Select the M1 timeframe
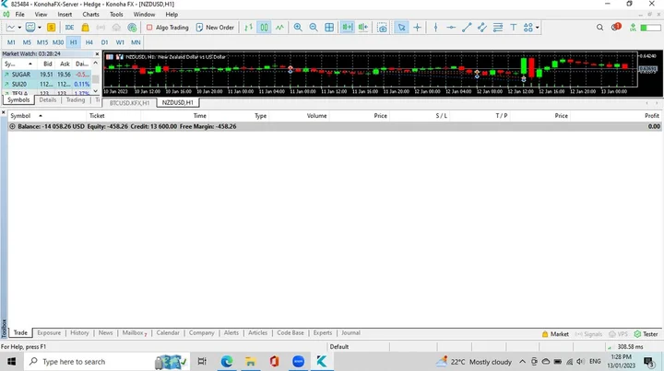664x371 pixels. coord(11,42)
